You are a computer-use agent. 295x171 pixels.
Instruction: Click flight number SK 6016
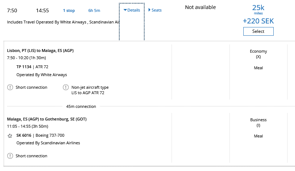tap(24, 136)
